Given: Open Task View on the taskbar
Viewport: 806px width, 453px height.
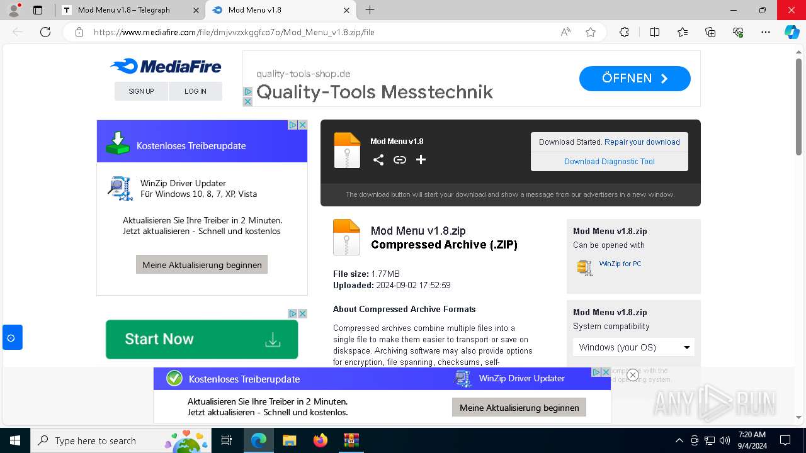Looking at the screenshot, I should (227, 440).
